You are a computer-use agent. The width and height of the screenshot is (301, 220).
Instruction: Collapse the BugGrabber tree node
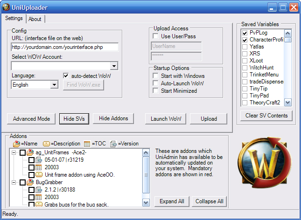14,182
